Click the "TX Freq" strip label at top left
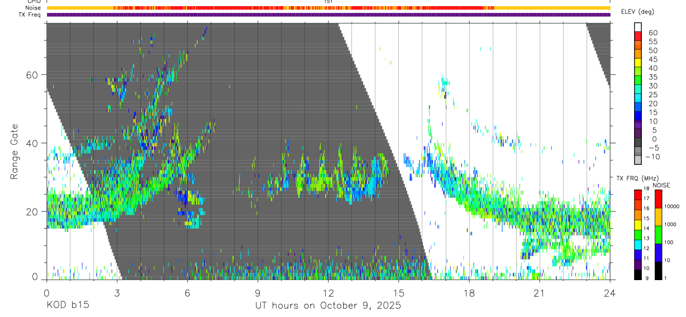The image size is (686, 317). point(30,15)
